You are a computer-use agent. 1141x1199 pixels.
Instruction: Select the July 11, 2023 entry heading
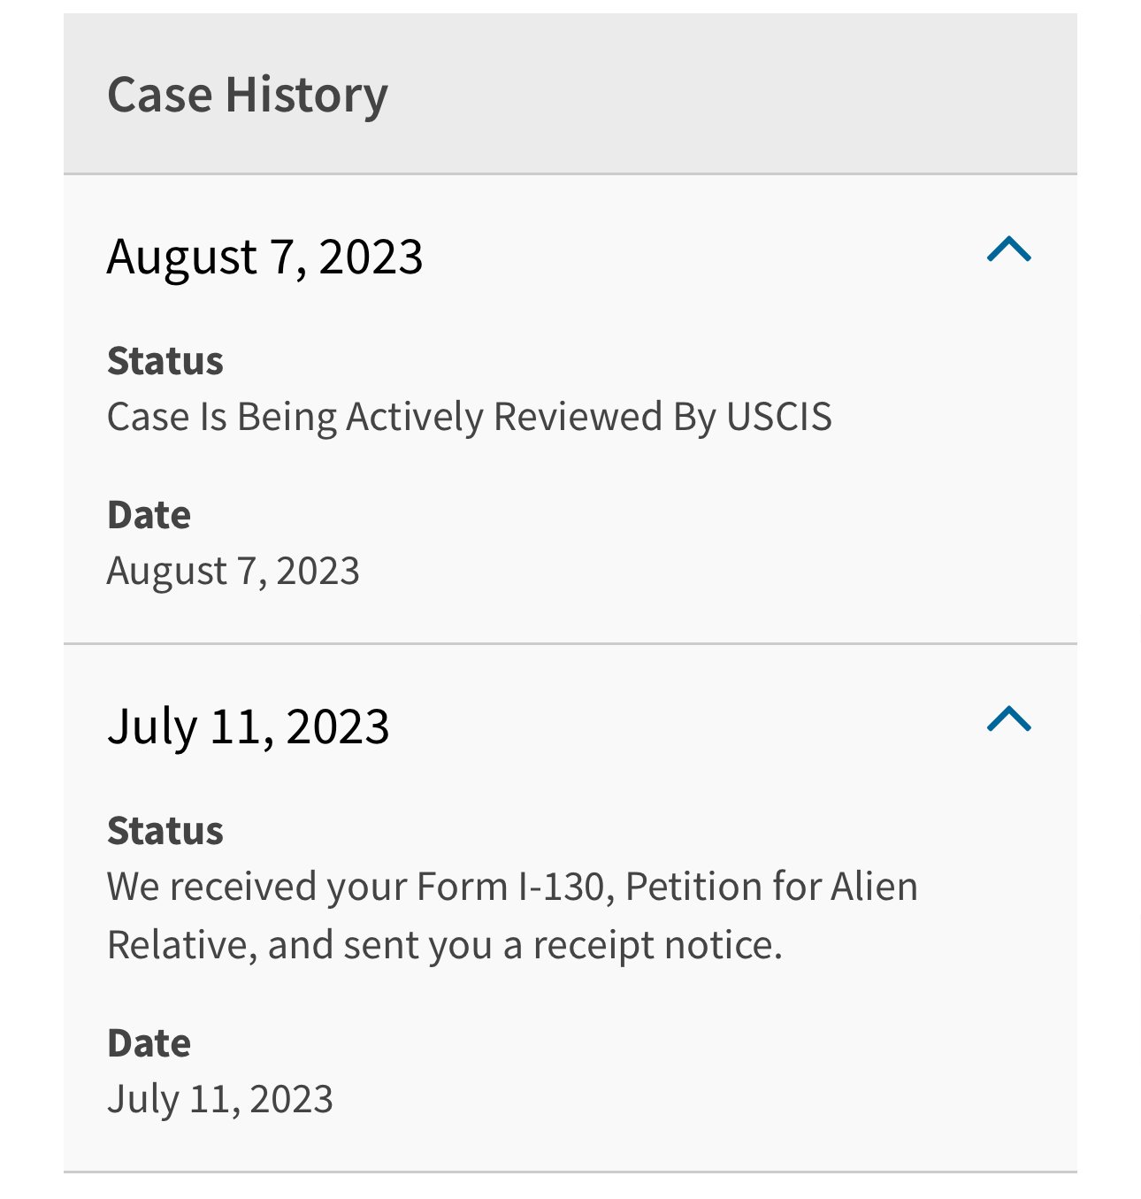(x=248, y=726)
